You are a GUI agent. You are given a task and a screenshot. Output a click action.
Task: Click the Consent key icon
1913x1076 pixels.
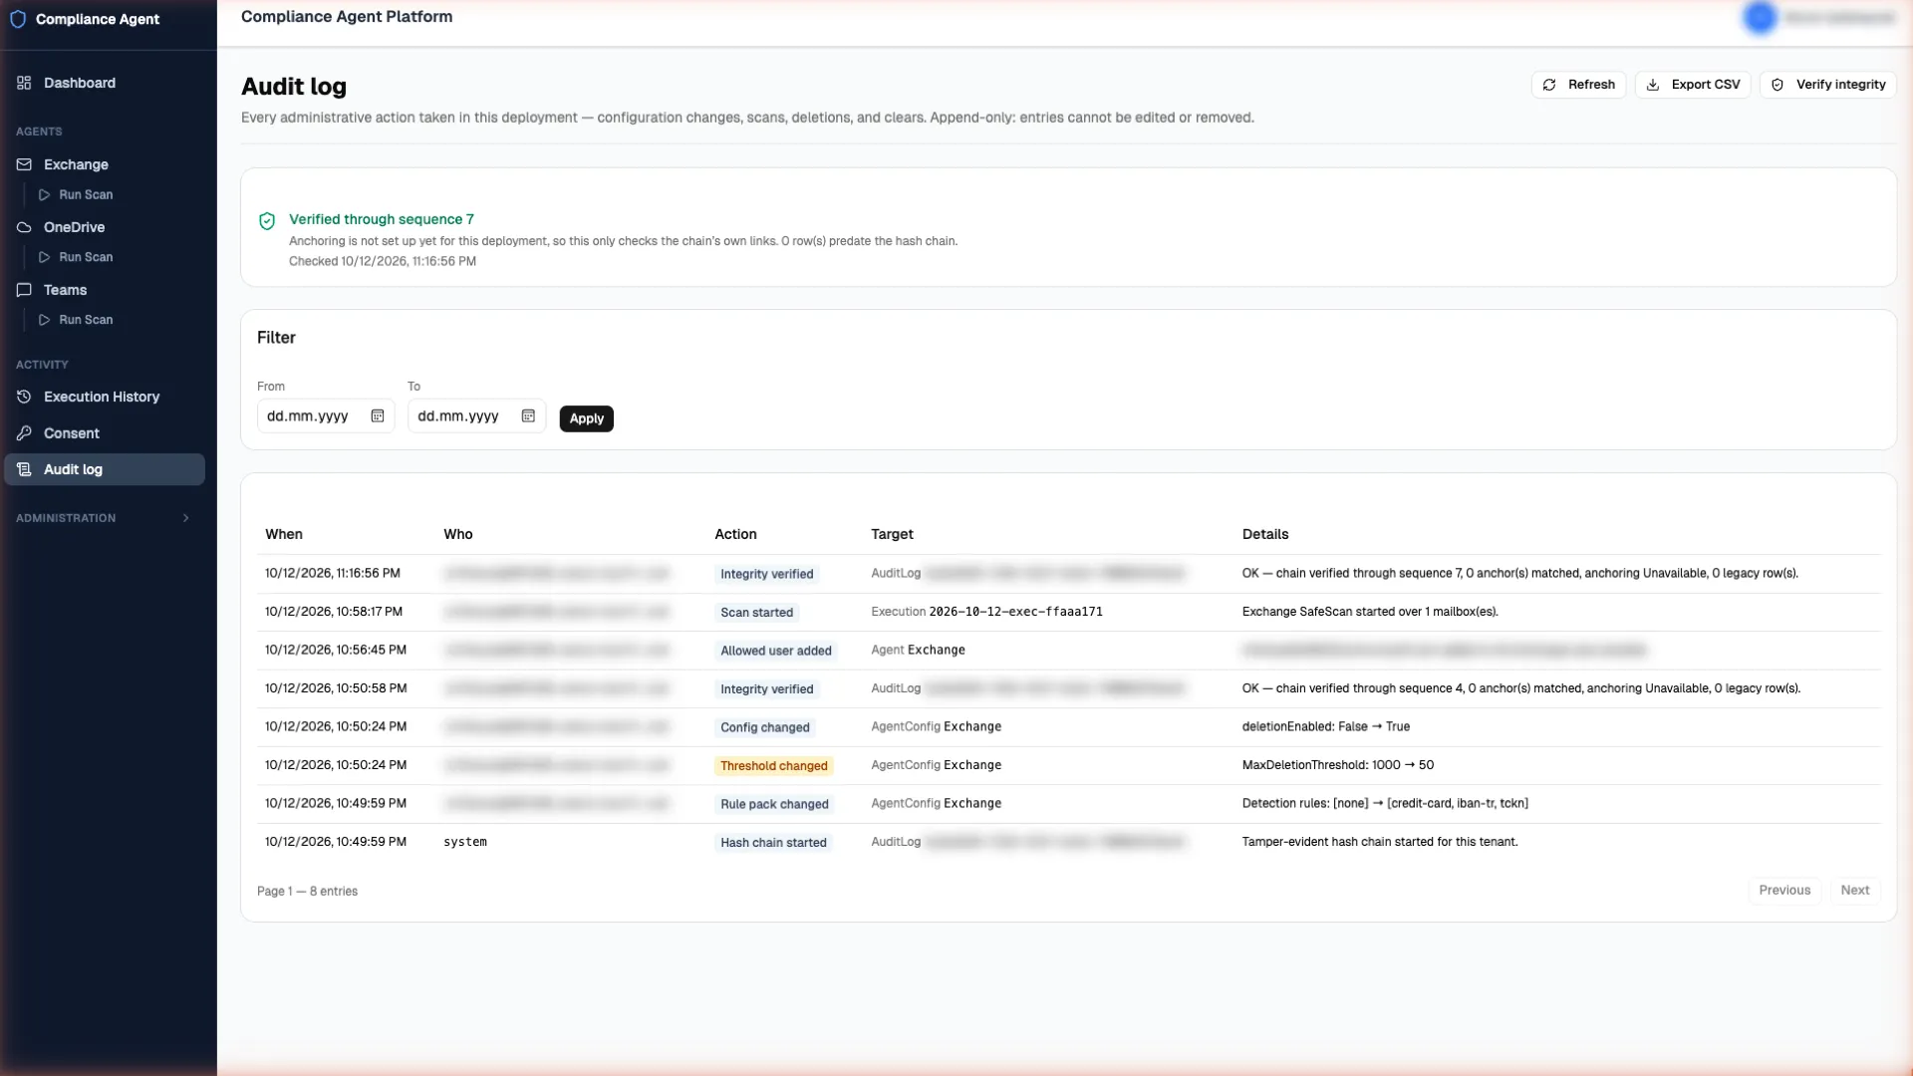click(x=24, y=433)
